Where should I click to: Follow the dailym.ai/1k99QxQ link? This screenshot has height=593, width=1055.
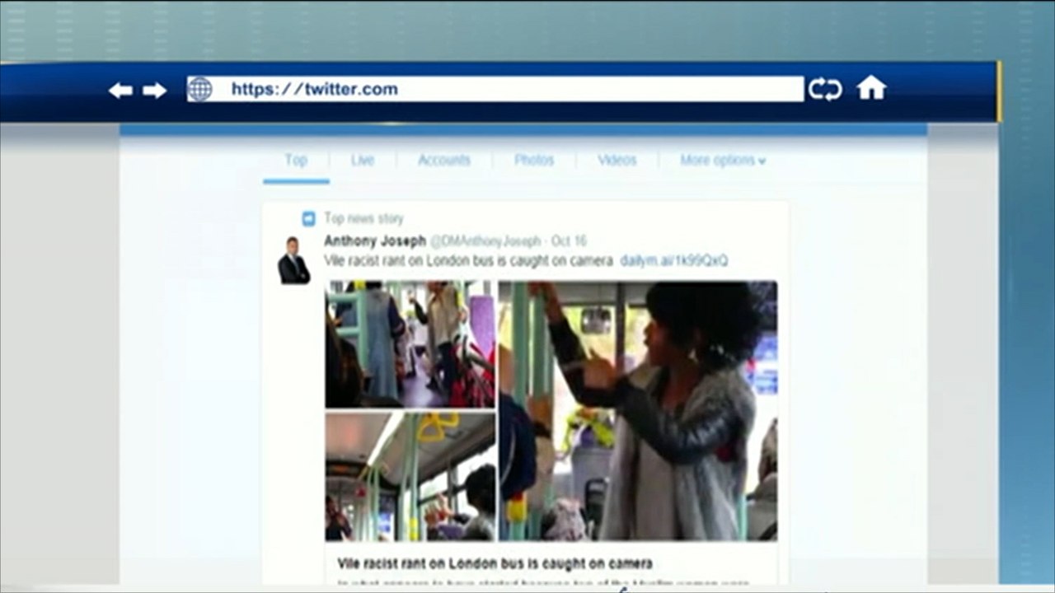(x=674, y=260)
